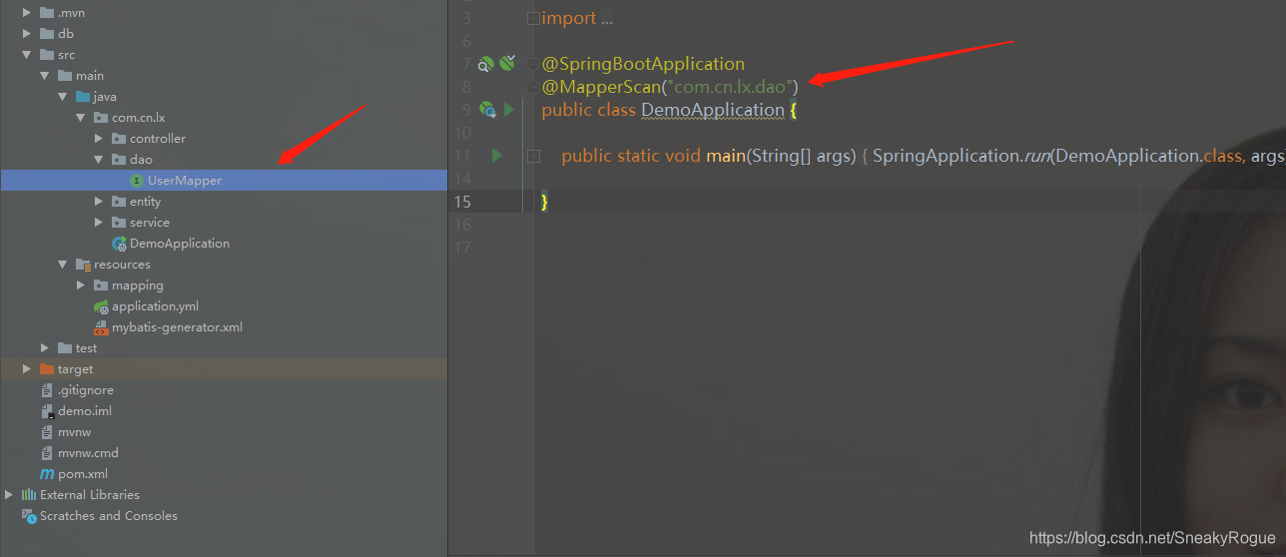Select the entity package row
This screenshot has width=1286, height=557.
click(224, 202)
